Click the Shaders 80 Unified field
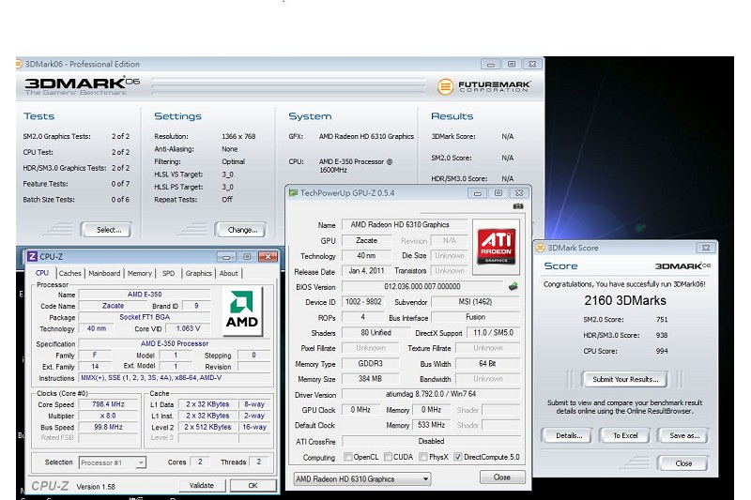Viewport: 751px width, 500px height. point(375,332)
